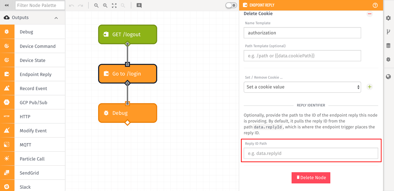Image resolution: width=394 pixels, height=191 pixels.
Task: Zoom out the workflow canvas
Action: 96,6
